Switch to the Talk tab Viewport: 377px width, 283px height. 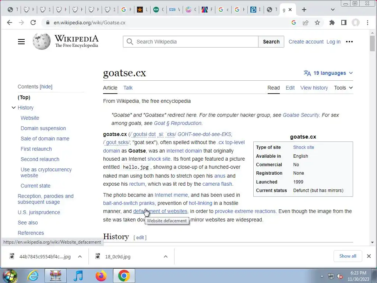coord(128,88)
